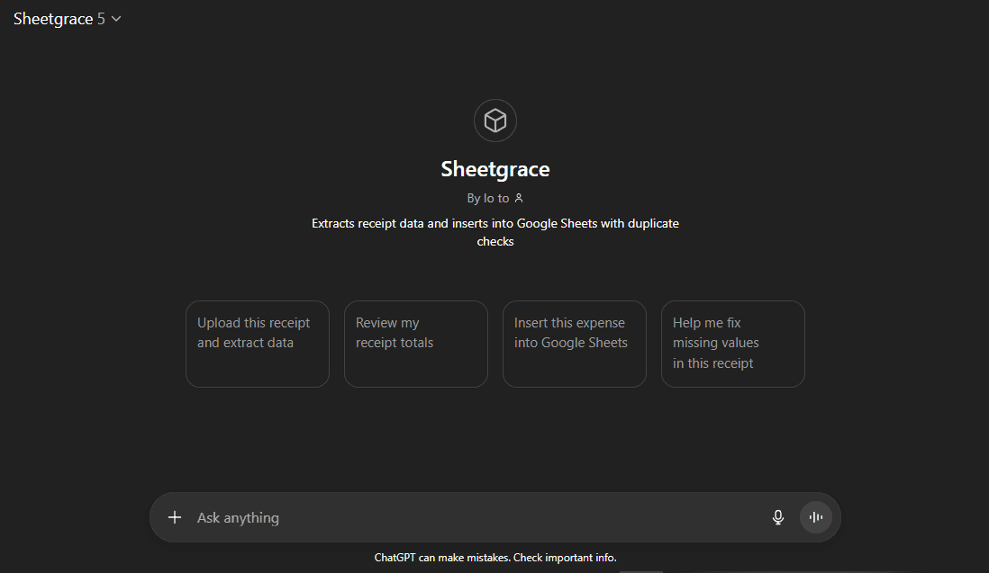Select 'Review my receipt totals' suggestion
Screen dimensions: 989x573
point(415,344)
